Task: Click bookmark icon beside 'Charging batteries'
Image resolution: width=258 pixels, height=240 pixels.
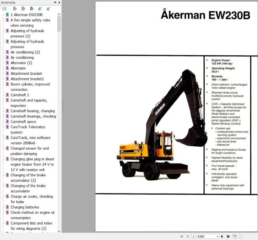Action: (7, 207)
